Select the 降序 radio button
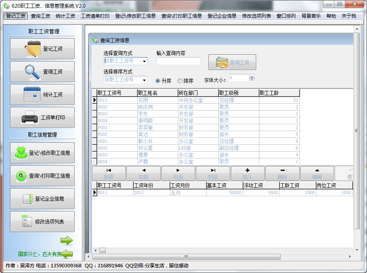The image size is (367, 273). pos(180,81)
